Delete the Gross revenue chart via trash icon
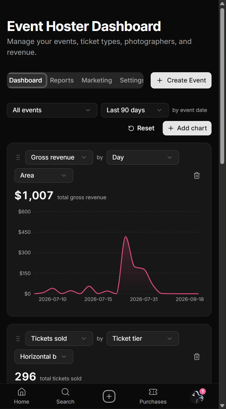This screenshot has height=409, width=226. tap(197, 175)
